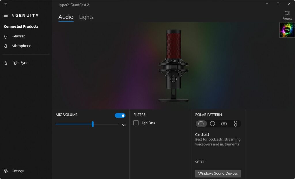This screenshot has width=295, height=179.
Task: Click the POLAR PATTERN heading
Action: (x=208, y=115)
